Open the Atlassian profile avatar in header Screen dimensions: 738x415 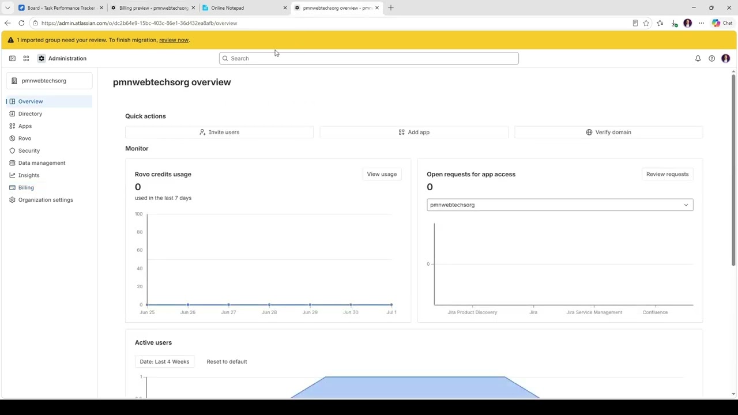click(x=725, y=58)
